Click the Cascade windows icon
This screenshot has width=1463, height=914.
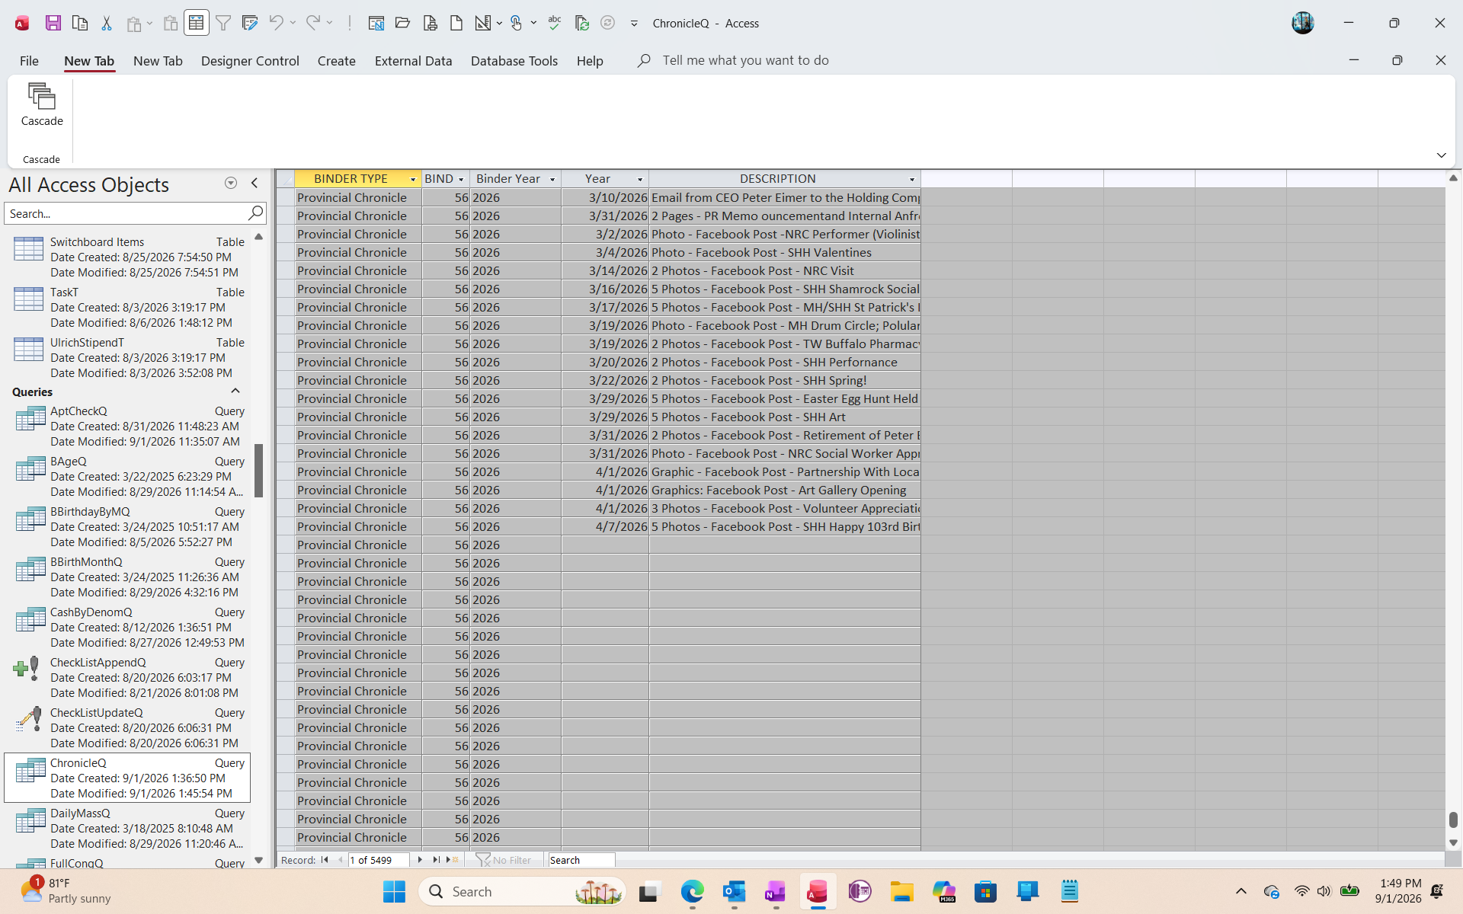[x=42, y=104]
